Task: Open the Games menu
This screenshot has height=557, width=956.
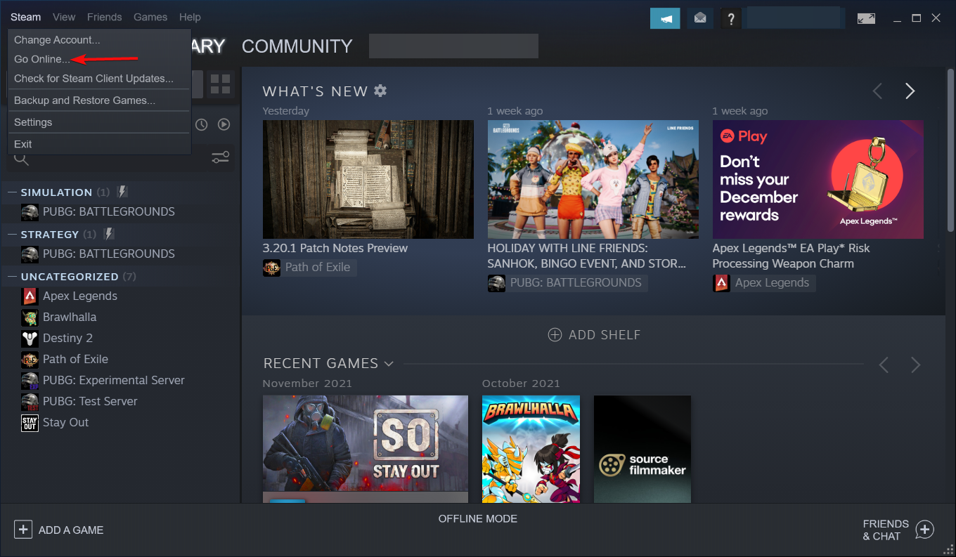Action: 150,17
